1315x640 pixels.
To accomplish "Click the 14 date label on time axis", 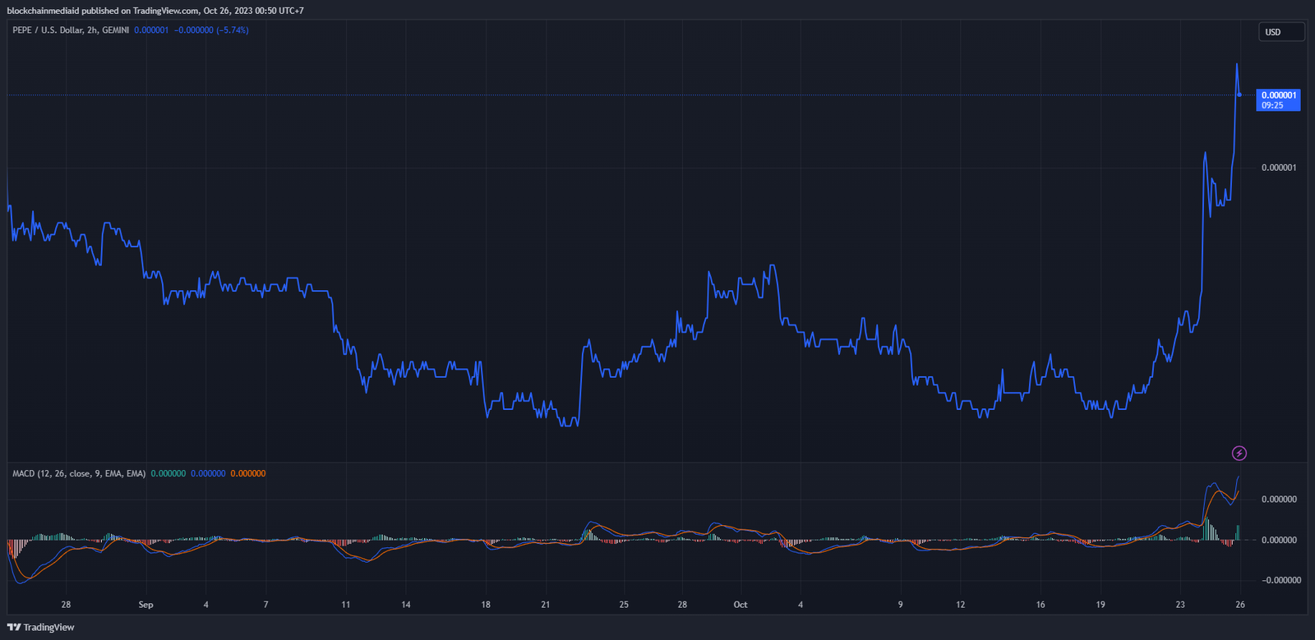I will [x=406, y=605].
